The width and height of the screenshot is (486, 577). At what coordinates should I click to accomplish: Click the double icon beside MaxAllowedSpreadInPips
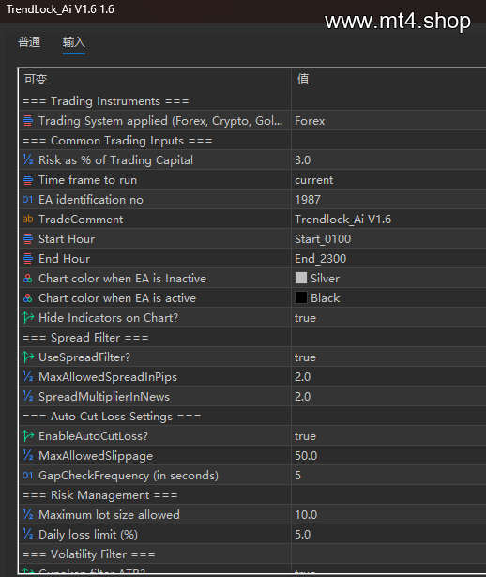tap(27, 376)
